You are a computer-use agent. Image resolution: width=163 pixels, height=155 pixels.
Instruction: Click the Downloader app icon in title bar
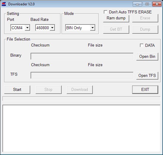click(x=4, y=4)
